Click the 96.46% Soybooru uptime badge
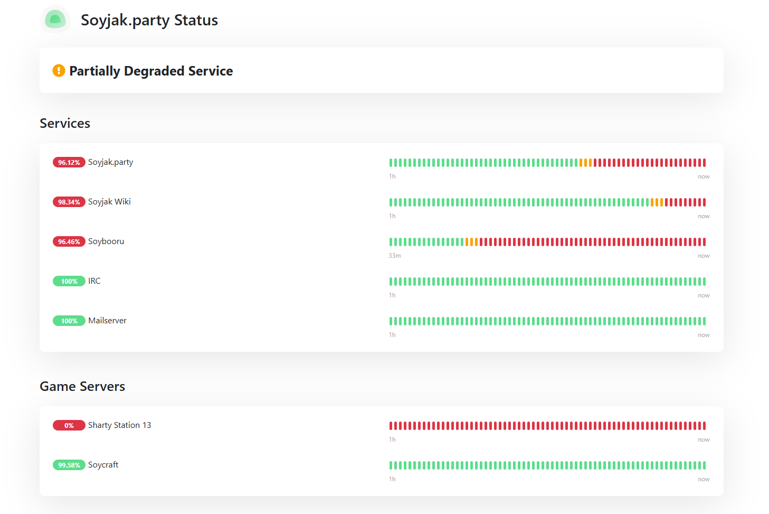Screen dimensions: 769x514 tap(69, 241)
